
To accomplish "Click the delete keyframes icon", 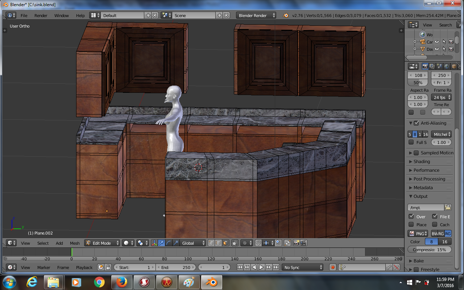I will (x=396, y=267).
